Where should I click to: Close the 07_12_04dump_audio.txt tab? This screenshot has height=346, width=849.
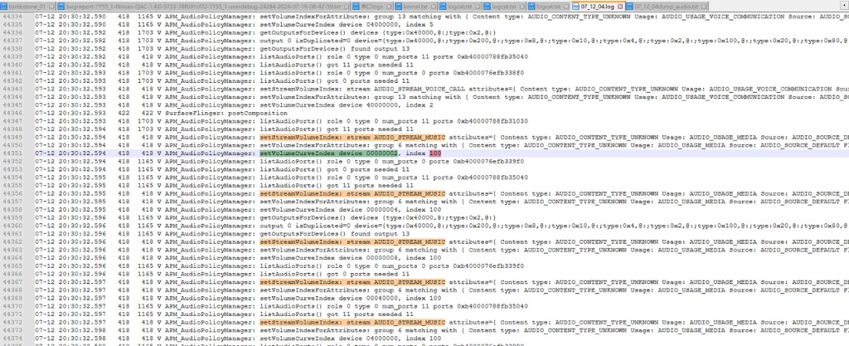click(x=704, y=7)
